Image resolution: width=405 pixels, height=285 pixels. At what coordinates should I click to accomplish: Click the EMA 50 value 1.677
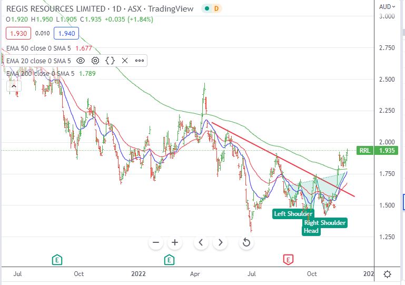click(x=84, y=48)
